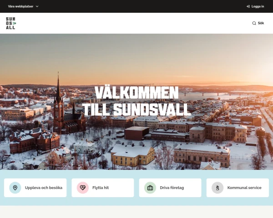This screenshot has height=218, width=273.
Task: Click the Uppleva och besöka text label
Action: point(44,188)
